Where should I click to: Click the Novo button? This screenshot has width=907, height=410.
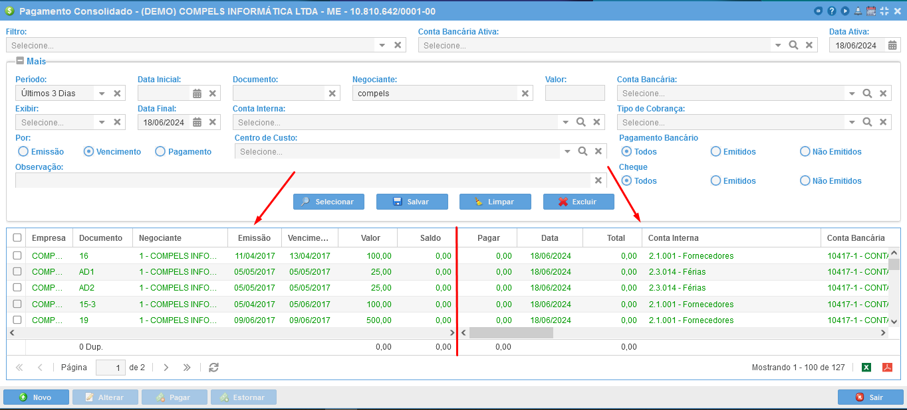click(x=36, y=397)
